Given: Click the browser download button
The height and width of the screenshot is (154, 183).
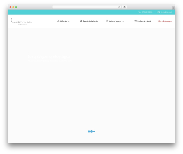Looking at the screenshot, I should click(x=124, y=7).
